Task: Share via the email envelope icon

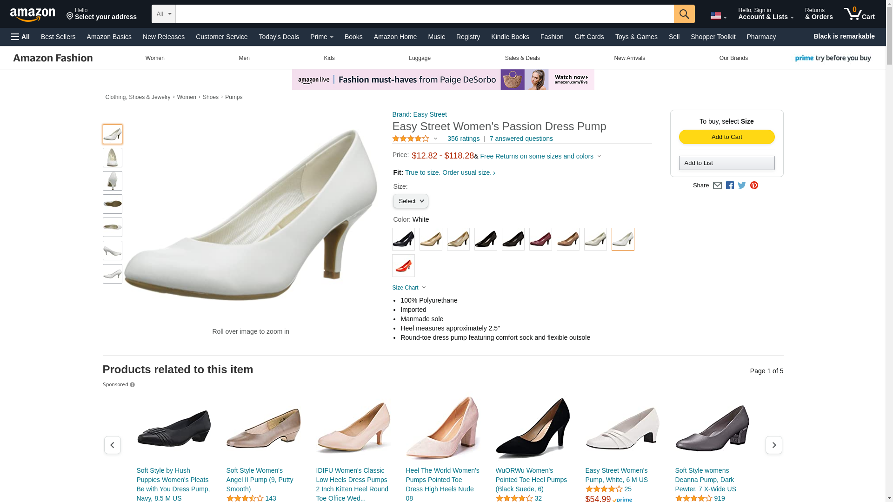Action: [x=717, y=185]
